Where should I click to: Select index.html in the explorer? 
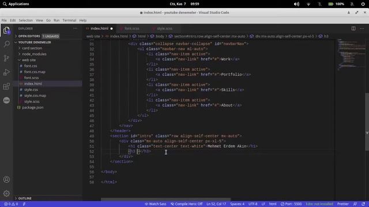[33, 84]
